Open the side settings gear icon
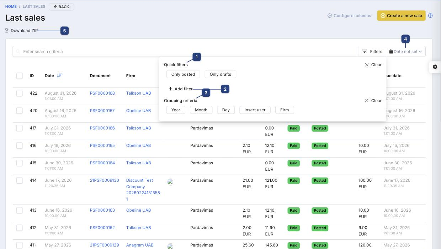 point(435,67)
